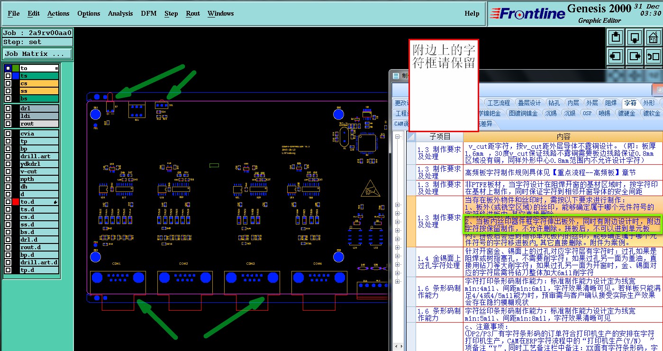This screenshot has height=351, width=663.
Task: Switch to the 图镀铜镍金 tab
Action: 523,113
